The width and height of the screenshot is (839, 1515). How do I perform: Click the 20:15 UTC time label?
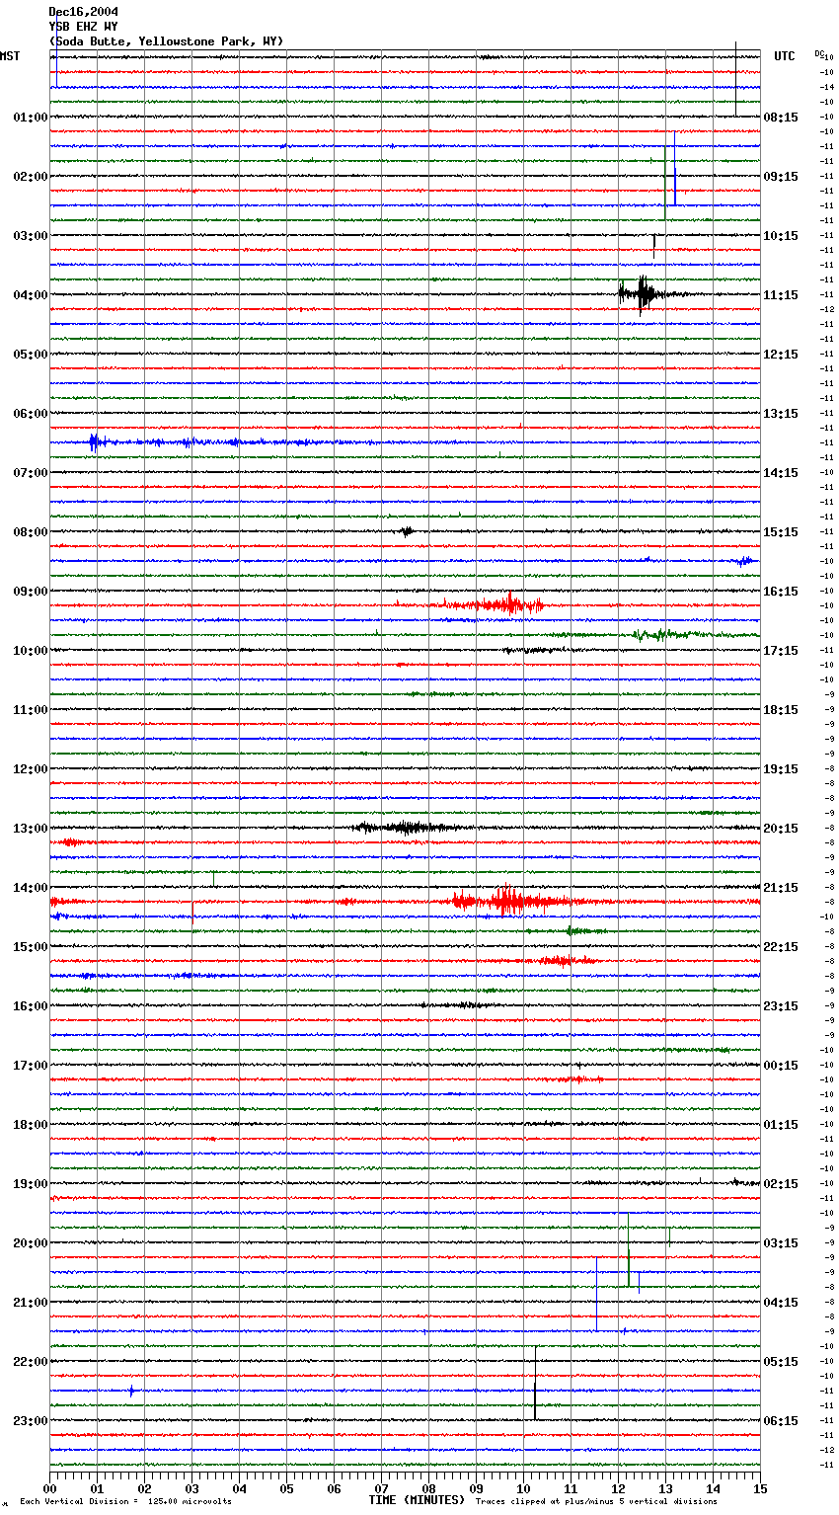tap(781, 829)
